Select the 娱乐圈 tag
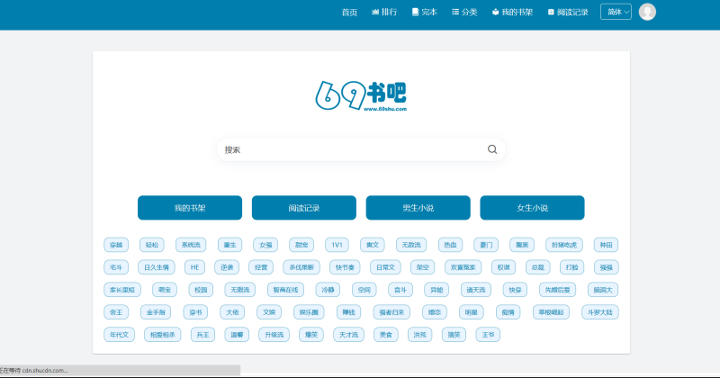The height and width of the screenshot is (378, 720). [x=309, y=312]
